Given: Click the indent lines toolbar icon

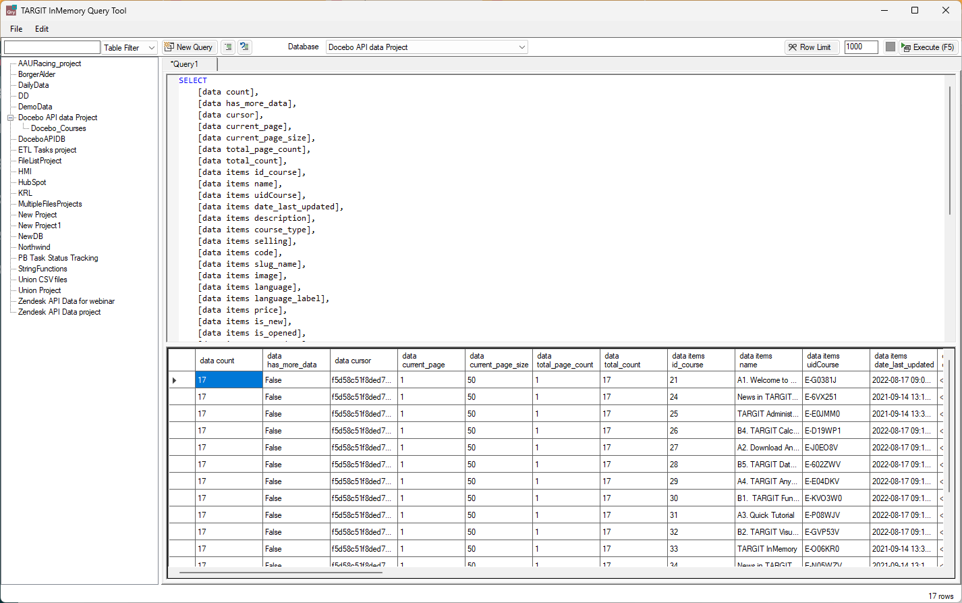Looking at the screenshot, I should click(x=229, y=47).
